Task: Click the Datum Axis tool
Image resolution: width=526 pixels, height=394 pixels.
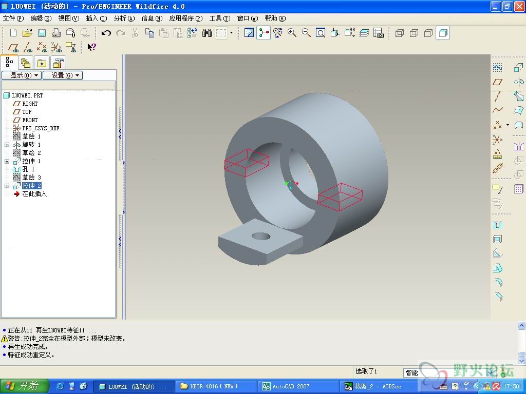Action: click(497, 96)
